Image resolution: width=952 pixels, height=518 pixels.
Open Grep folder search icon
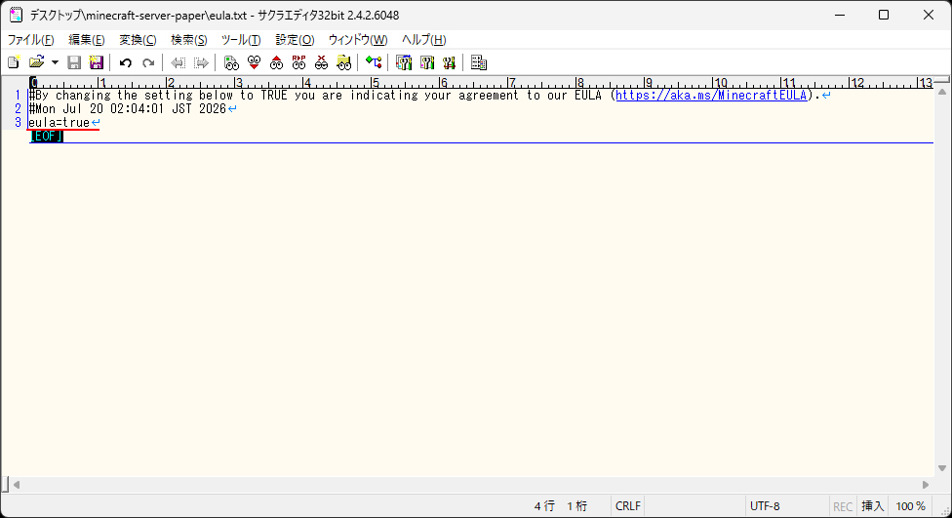[x=343, y=62]
